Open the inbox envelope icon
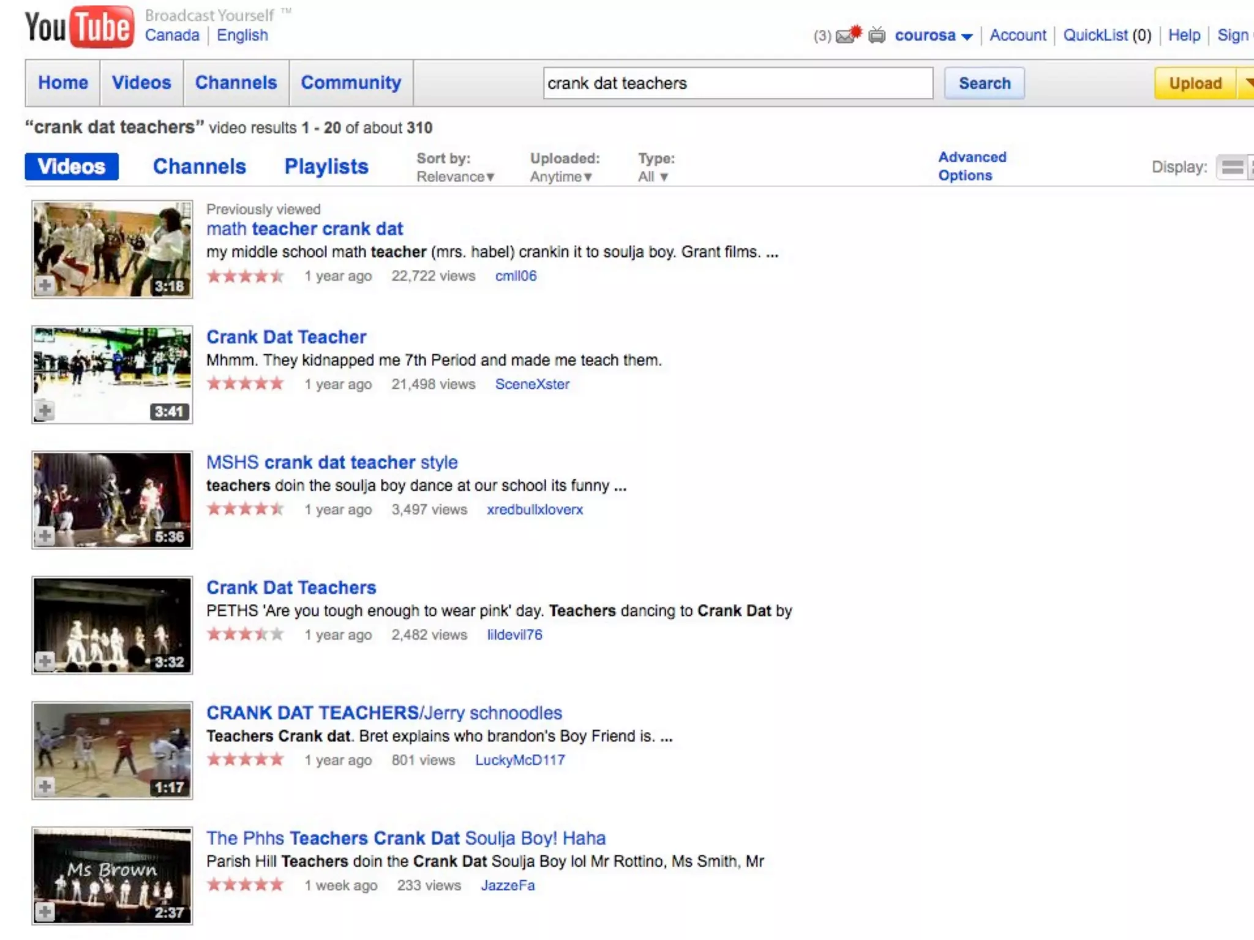Viewport: 1254px width, 940px height. coord(846,35)
